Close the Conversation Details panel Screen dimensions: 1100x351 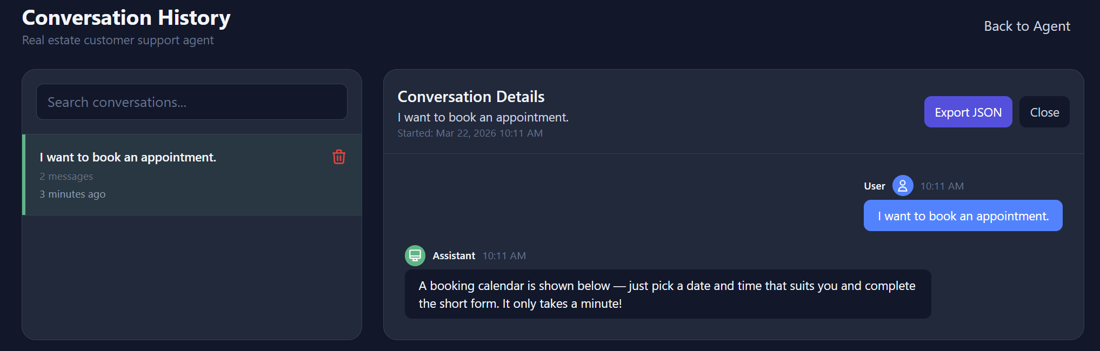pos(1044,112)
